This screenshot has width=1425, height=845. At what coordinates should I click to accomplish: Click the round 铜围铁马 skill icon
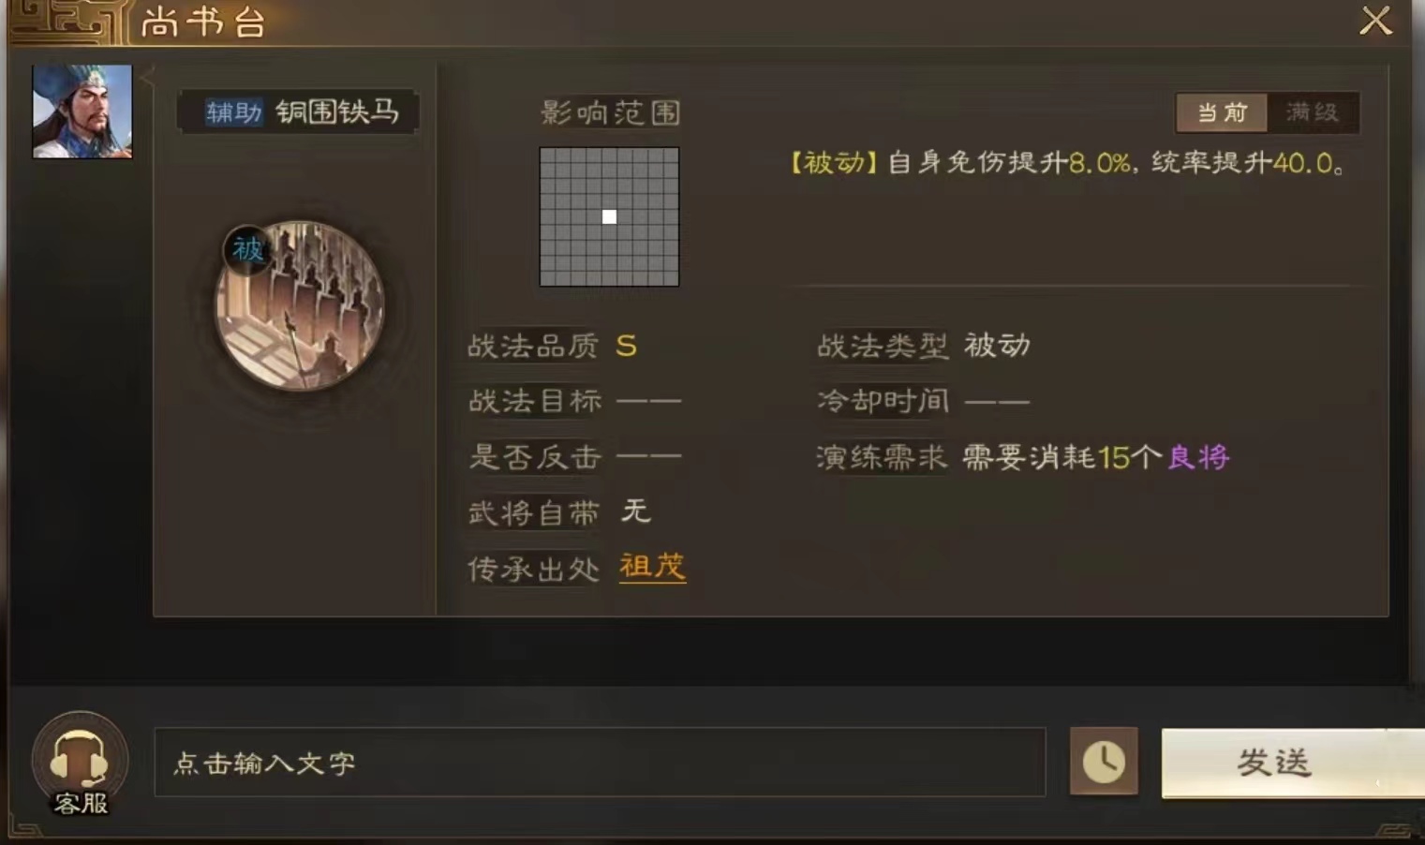tap(300, 305)
